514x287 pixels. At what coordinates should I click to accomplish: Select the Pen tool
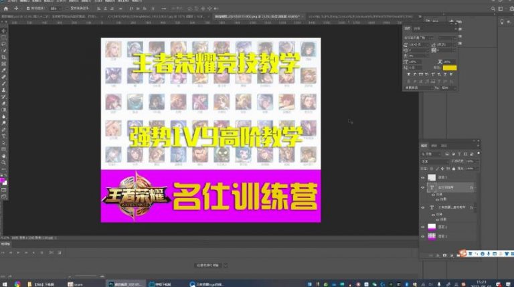pyautogui.click(x=3, y=130)
